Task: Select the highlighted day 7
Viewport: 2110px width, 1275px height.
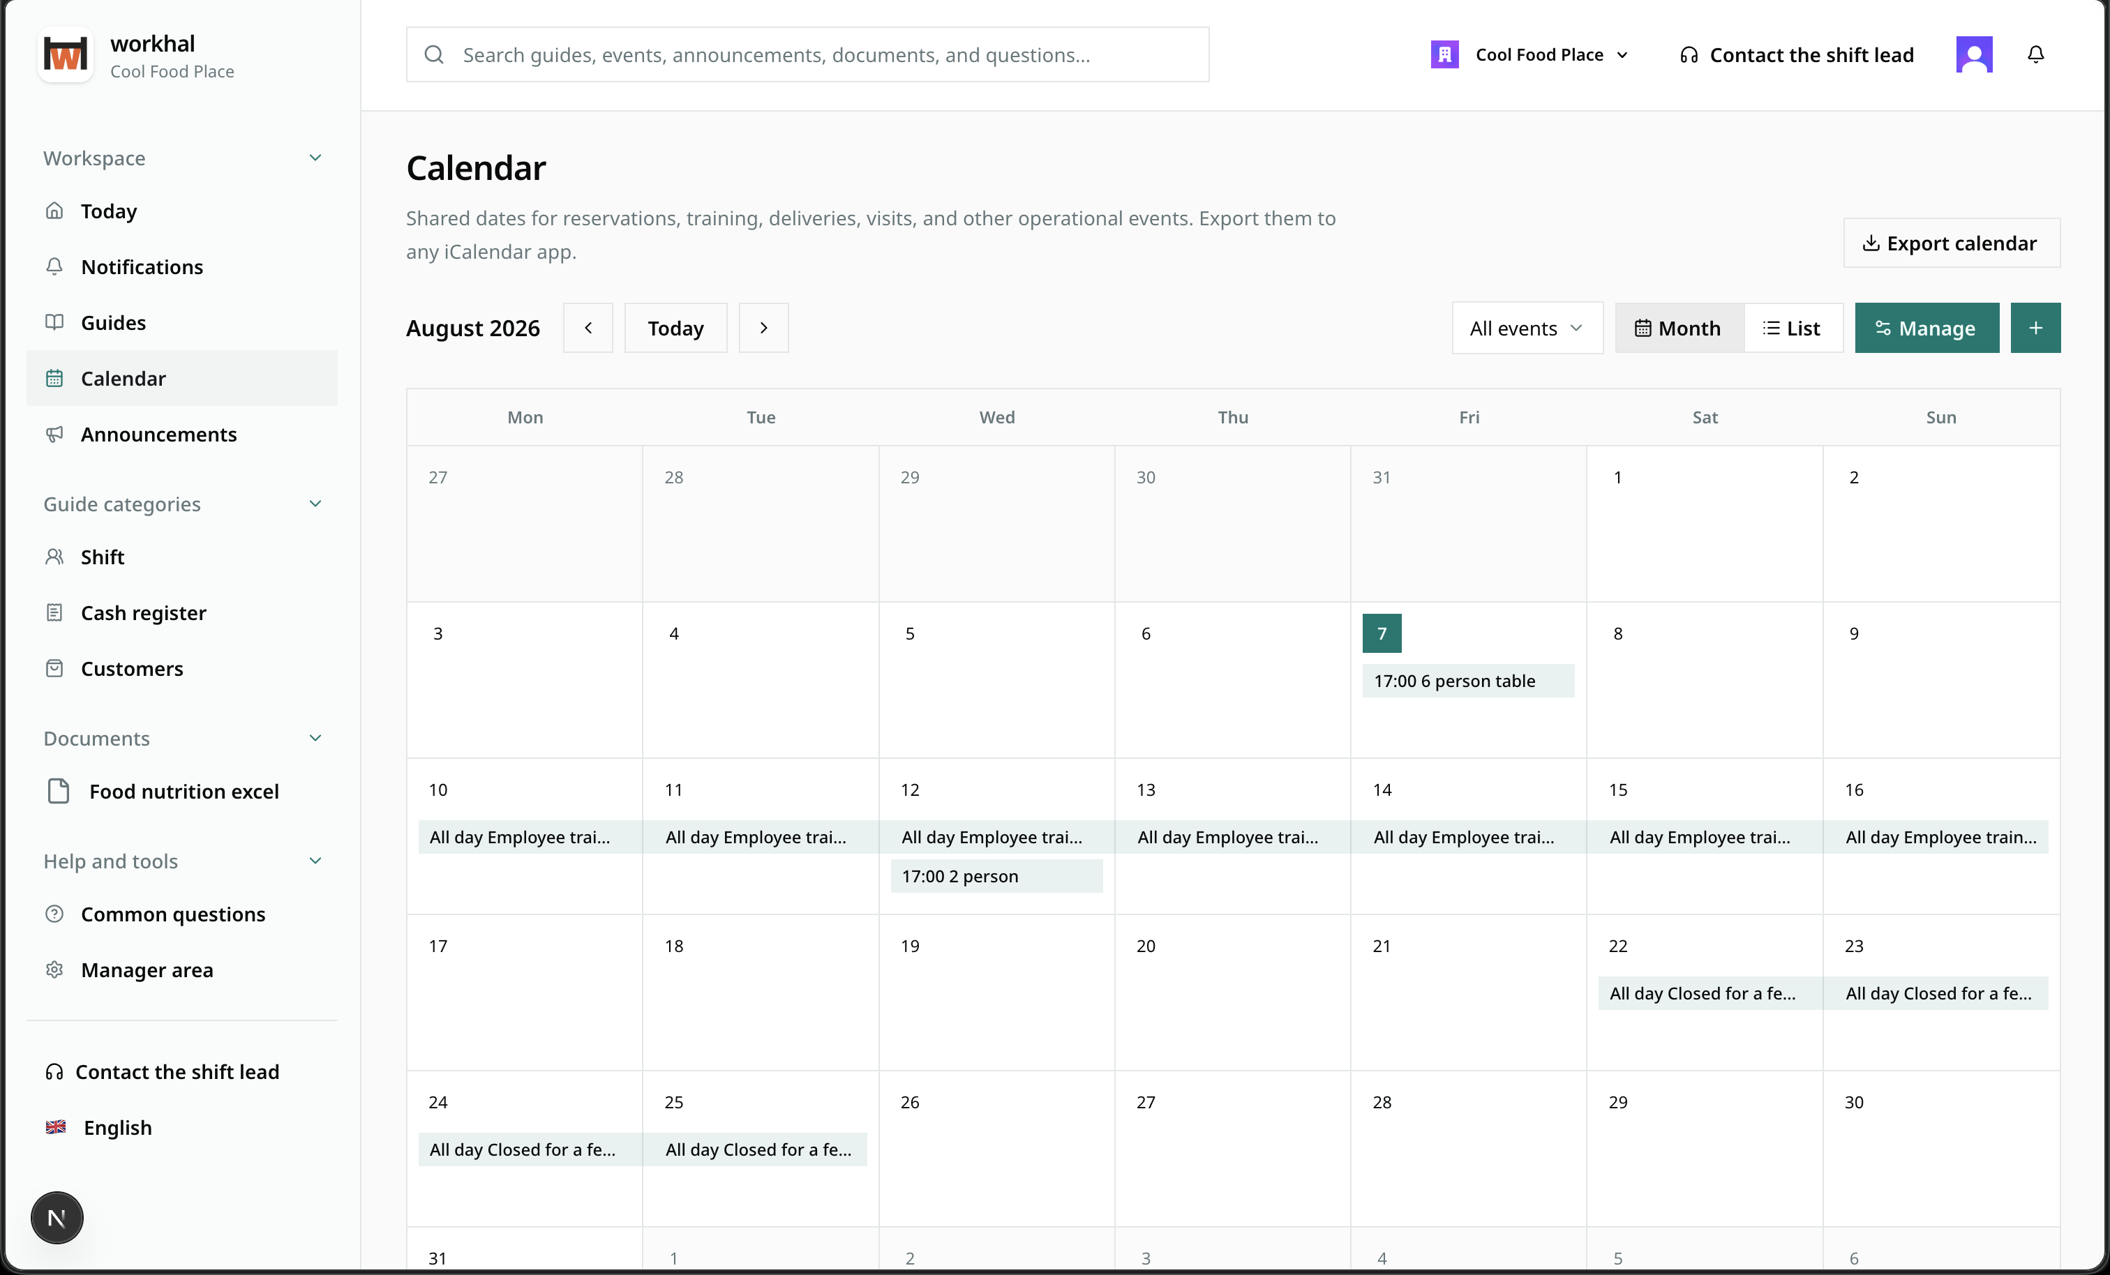Action: (1382, 633)
